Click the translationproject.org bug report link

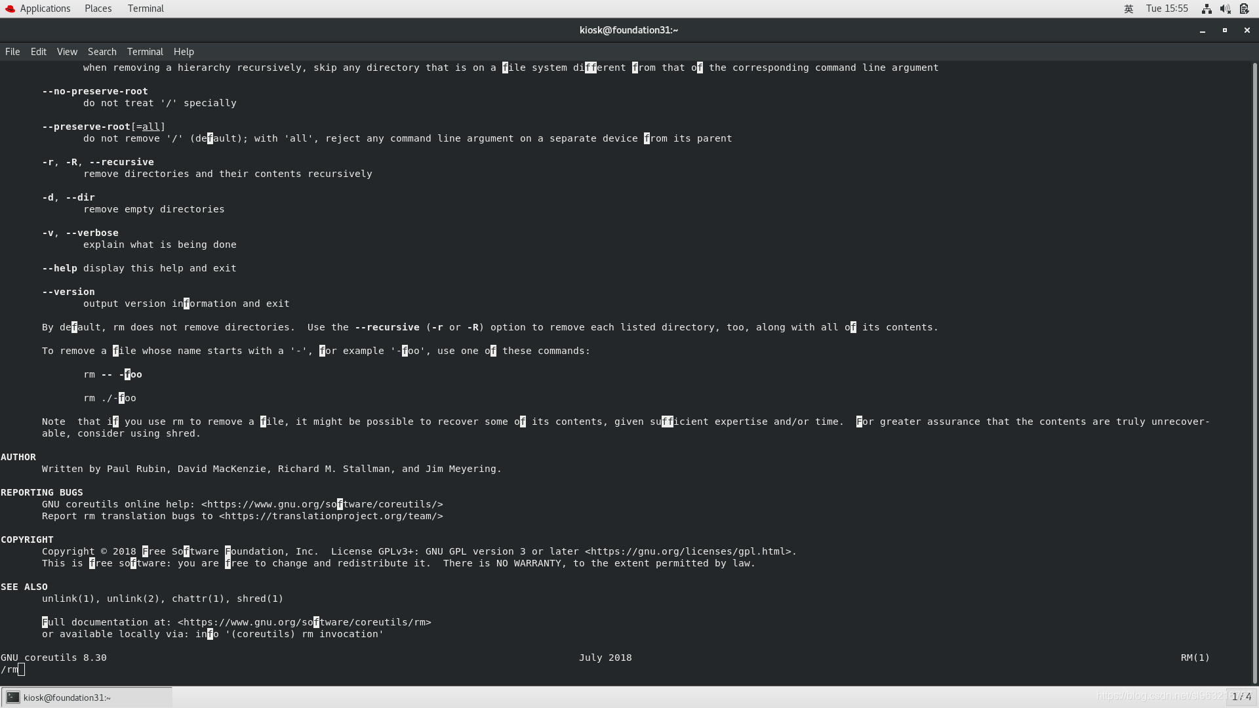point(332,516)
